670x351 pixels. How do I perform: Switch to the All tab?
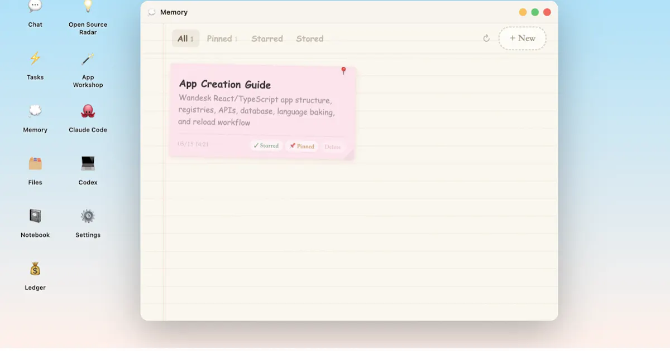185,38
